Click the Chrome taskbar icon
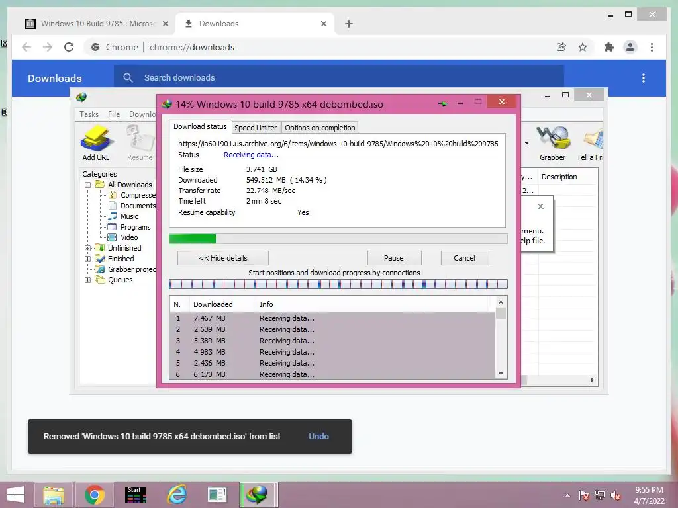The height and width of the screenshot is (508, 678). 95,495
